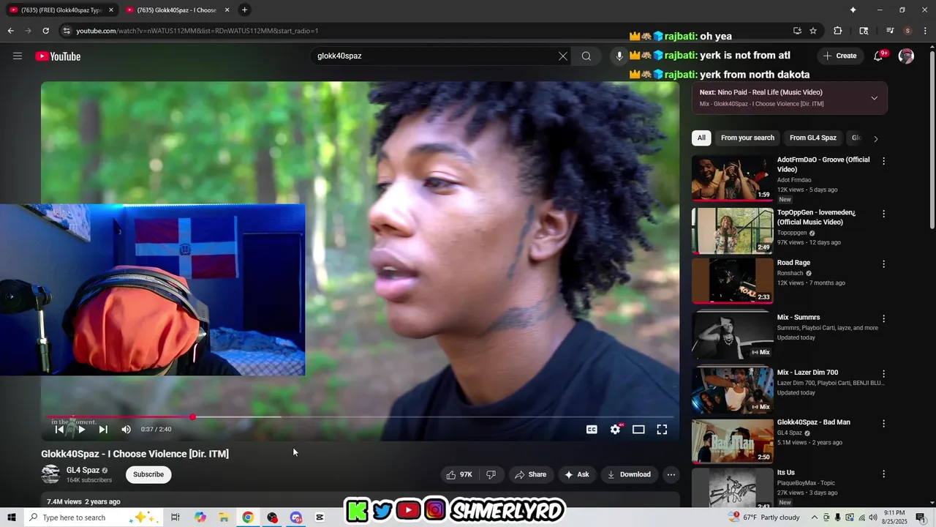Image resolution: width=936 pixels, height=527 pixels.
Task: Resume video playback
Action: pos(81,430)
